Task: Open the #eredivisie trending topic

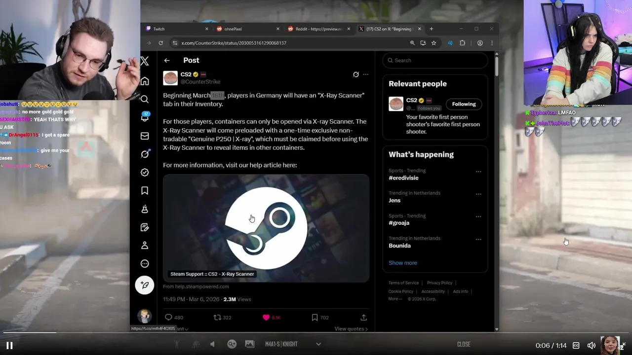Action: (x=403, y=178)
